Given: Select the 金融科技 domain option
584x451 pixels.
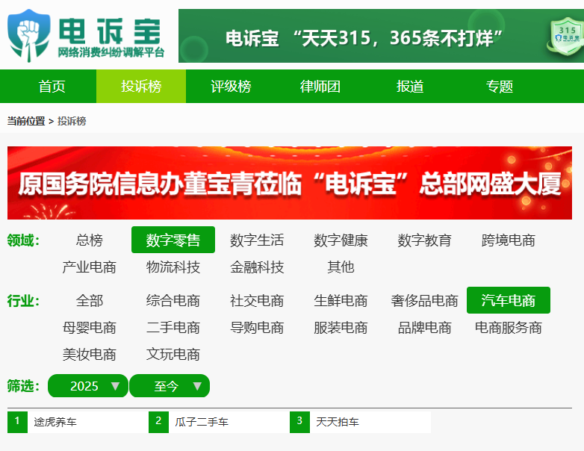Looking at the screenshot, I should [x=257, y=267].
